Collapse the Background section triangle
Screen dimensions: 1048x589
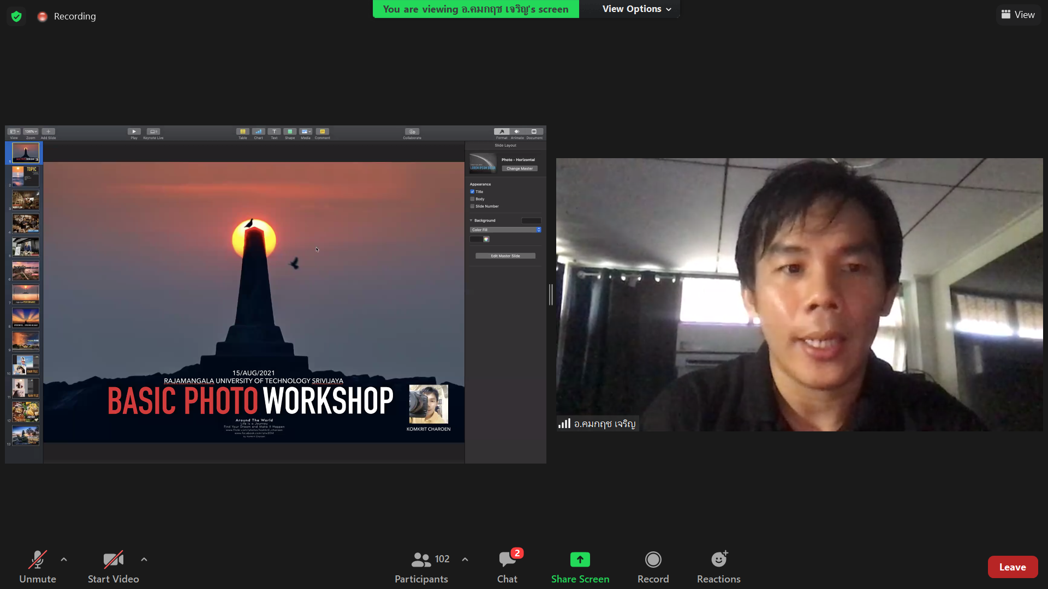point(471,220)
